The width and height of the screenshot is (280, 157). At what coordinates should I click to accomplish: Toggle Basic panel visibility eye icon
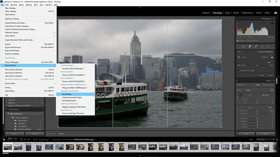tap(237, 80)
